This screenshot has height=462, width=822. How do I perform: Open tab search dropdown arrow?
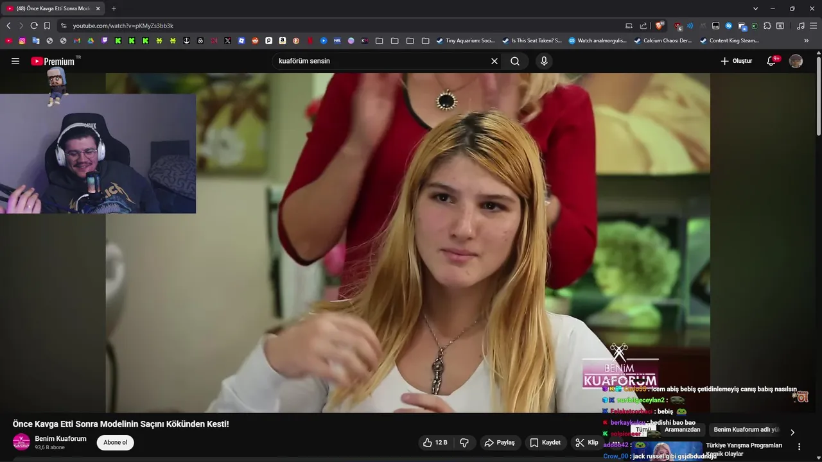coord(755,8)
